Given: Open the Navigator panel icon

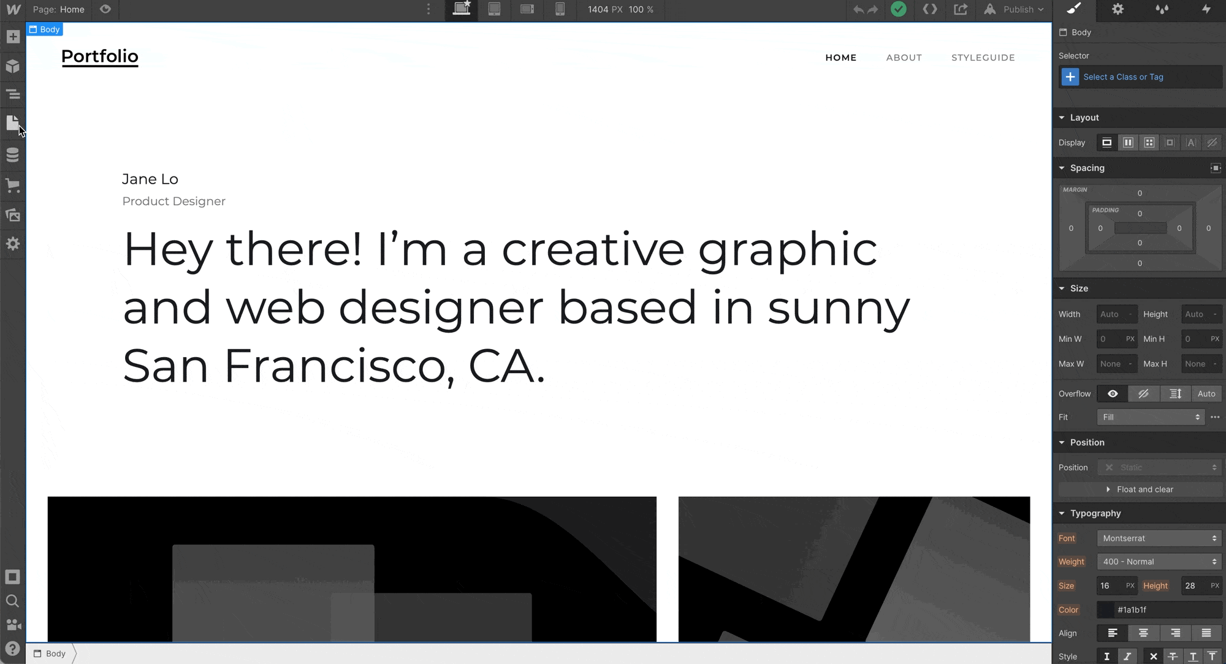Looking at the screenshot, I should pyautogui.click(x=13, y=95).
